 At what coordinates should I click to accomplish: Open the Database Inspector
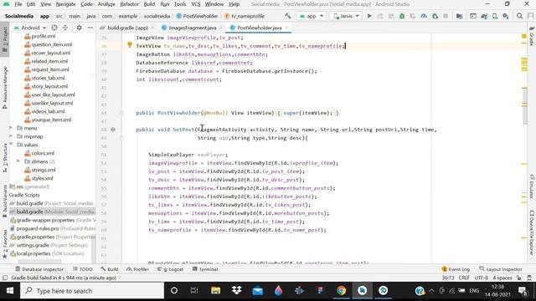click(39, 269)
